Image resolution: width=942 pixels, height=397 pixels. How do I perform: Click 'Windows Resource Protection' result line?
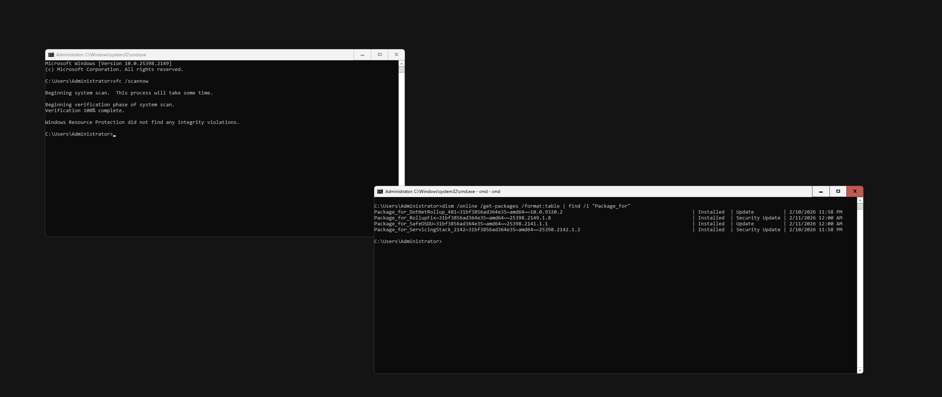142,122
